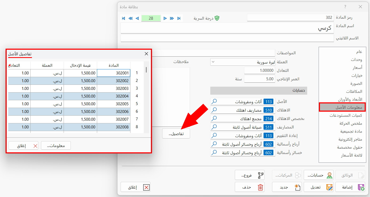This screenshot has height=197, width=370.
Task: Click row number 5 in details grid
Action: coord(137,104)
